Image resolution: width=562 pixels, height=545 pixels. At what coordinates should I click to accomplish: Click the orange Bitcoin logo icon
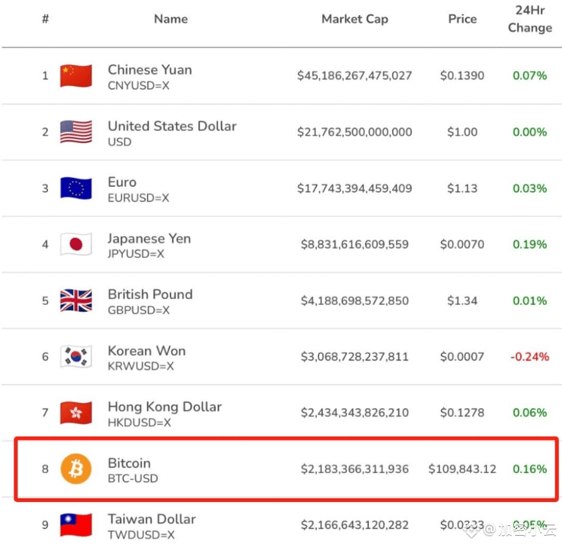tap(76, 469)
